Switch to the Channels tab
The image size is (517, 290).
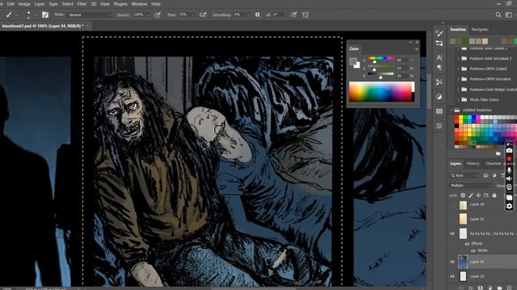494,164
